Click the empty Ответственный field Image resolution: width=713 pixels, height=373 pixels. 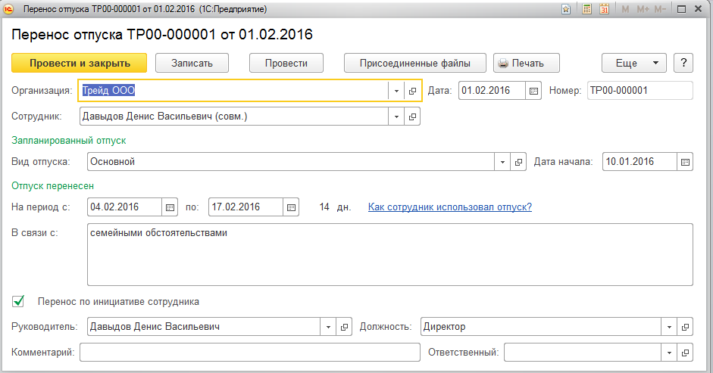pos(583,353)
